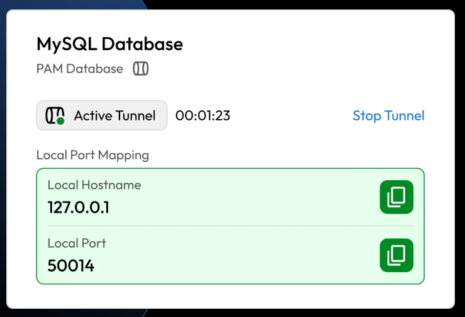Click the Stop Tunnel link
Viewport: 465px width, 317px height.
pyautogui.click(x=388, y=115)
